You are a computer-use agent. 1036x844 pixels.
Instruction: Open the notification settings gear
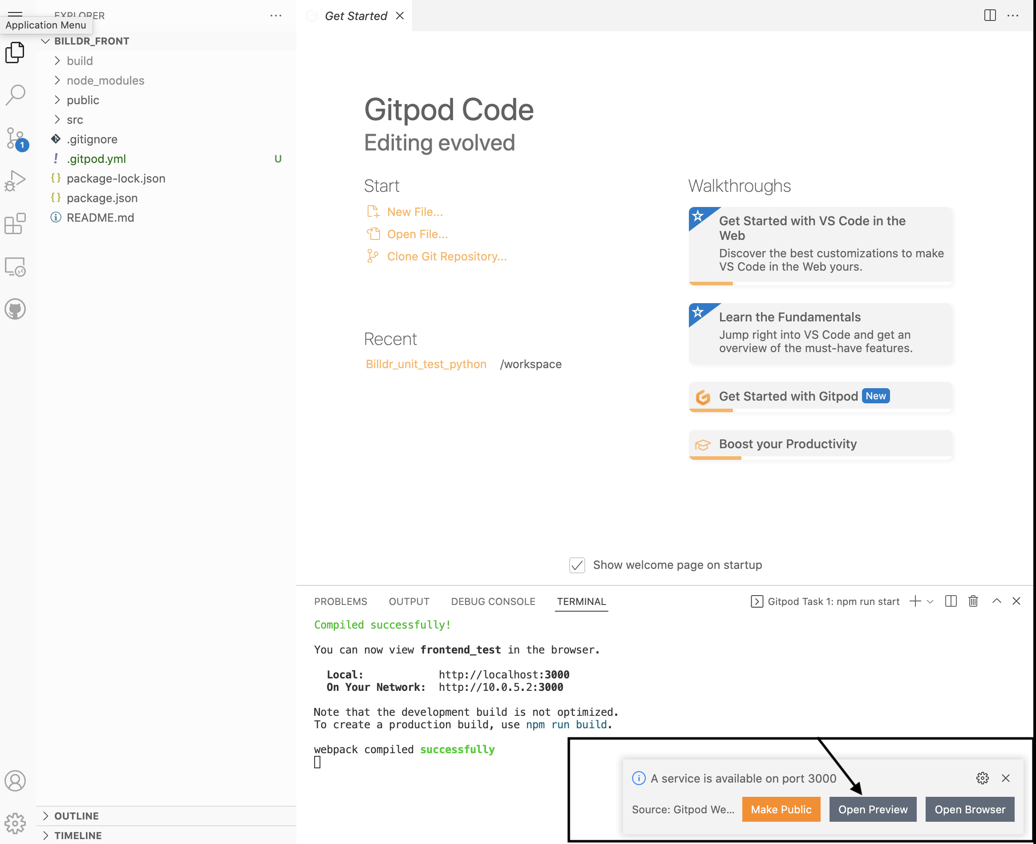(983, 778)
